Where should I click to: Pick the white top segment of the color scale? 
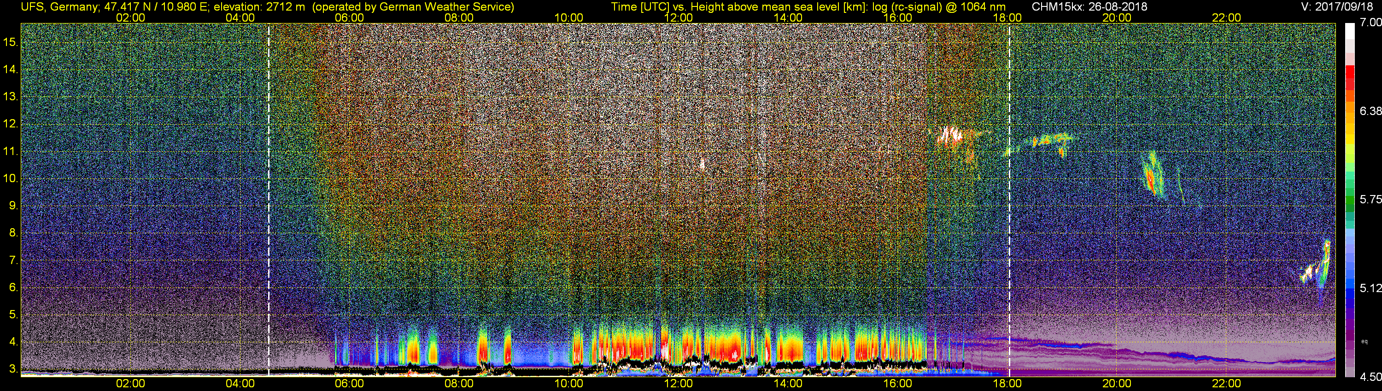pyautogui.click(x=1349, y=31)
